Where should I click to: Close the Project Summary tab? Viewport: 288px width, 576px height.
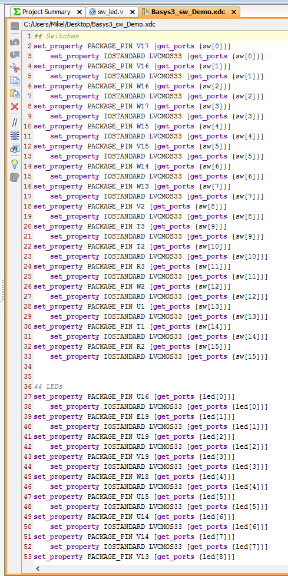pyautogui.click(x=80, y=12)
